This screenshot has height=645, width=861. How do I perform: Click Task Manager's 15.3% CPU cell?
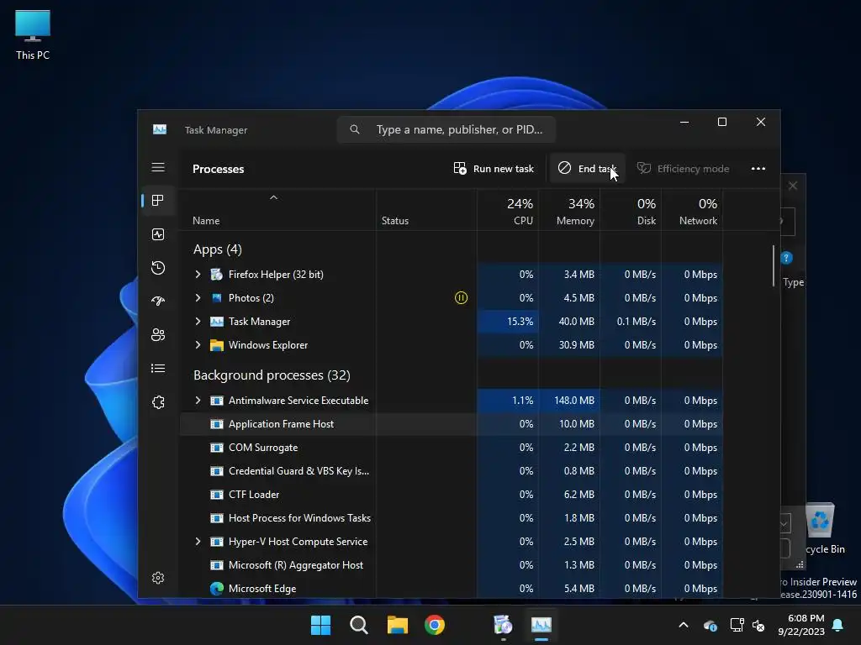(508, 322)
